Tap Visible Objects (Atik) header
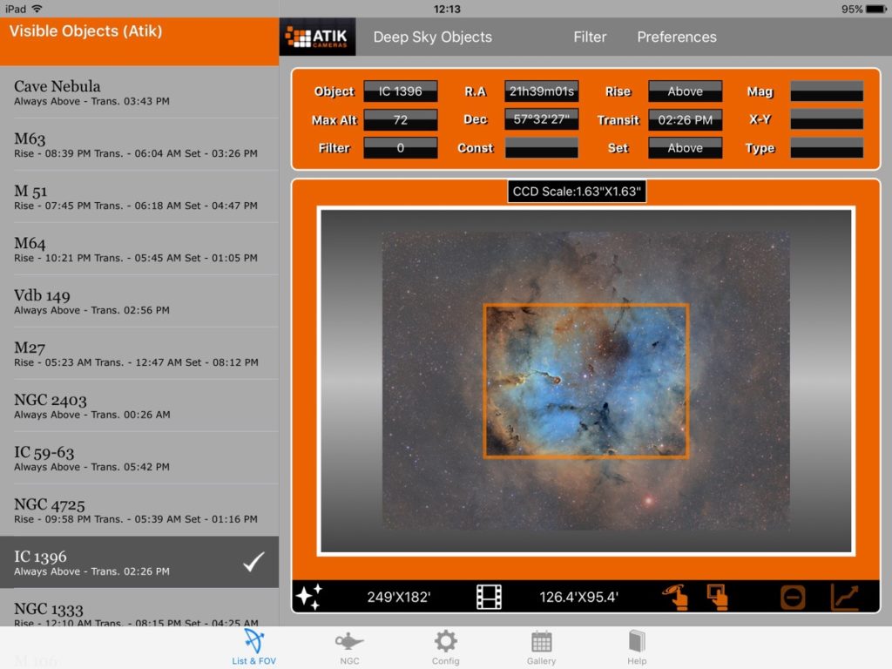892x669 pixels. tap(85, 30)
